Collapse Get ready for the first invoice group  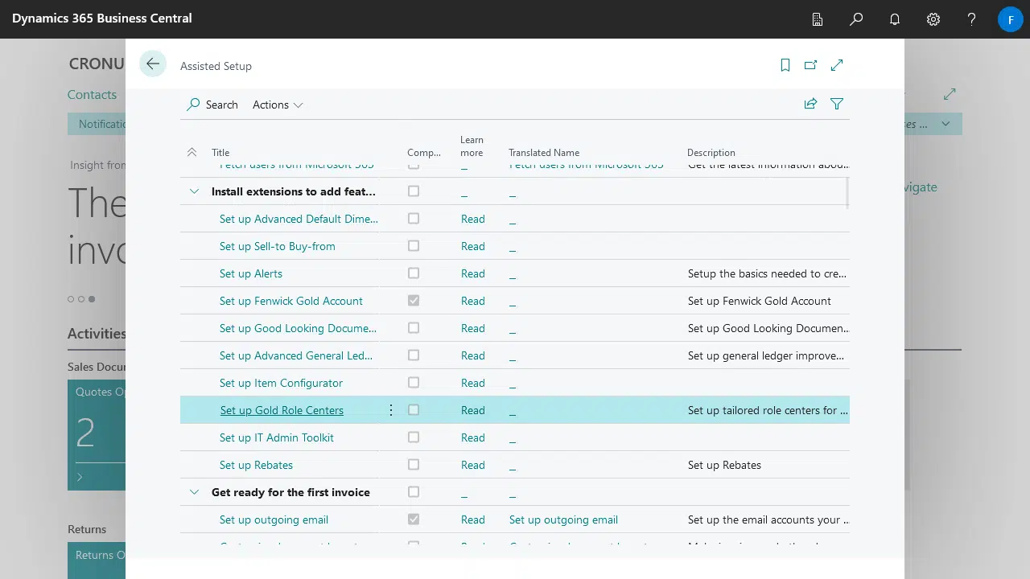click(194, 492)
